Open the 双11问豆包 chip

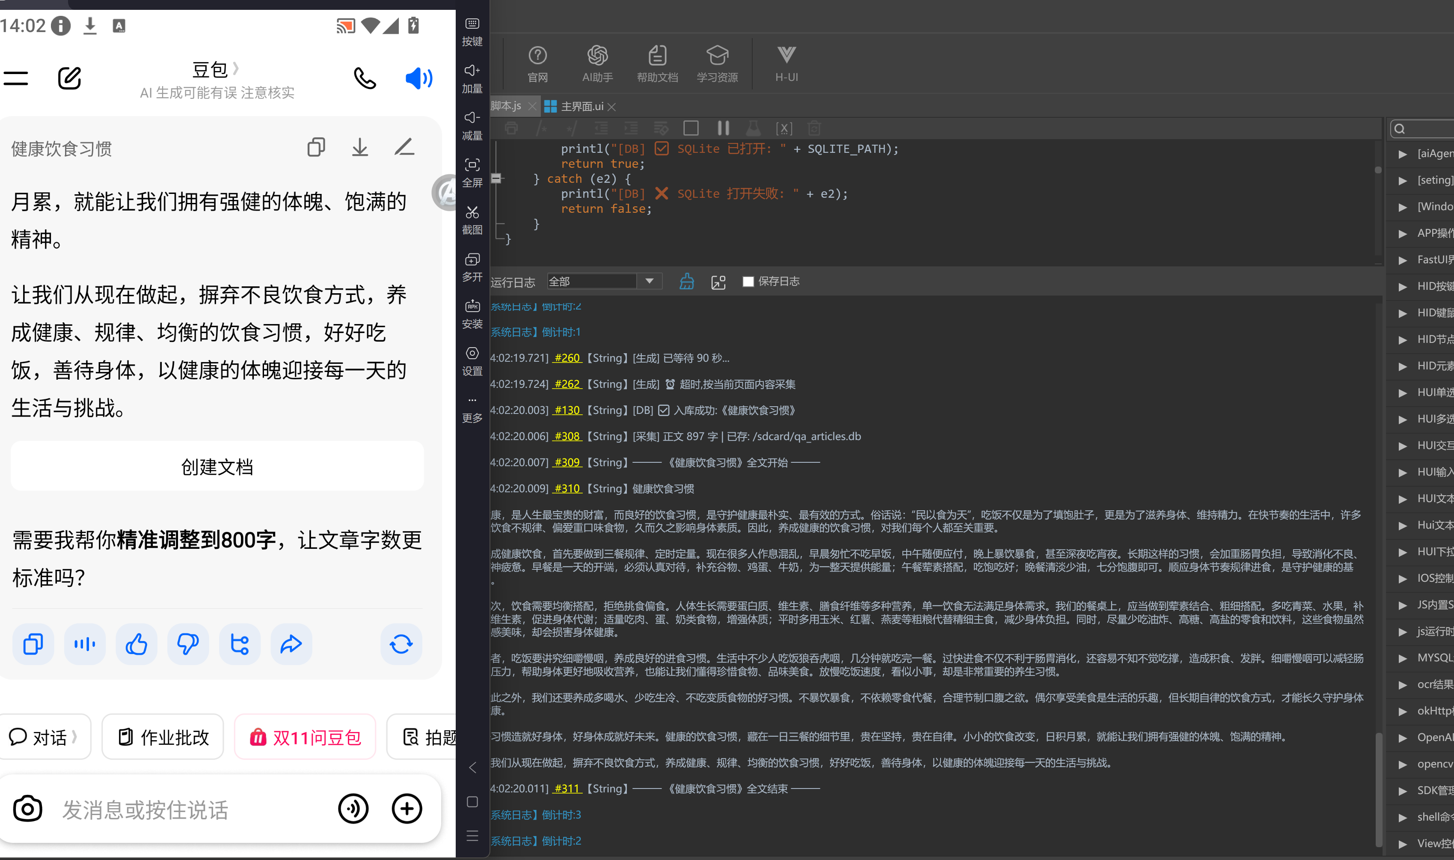point(305,737)
